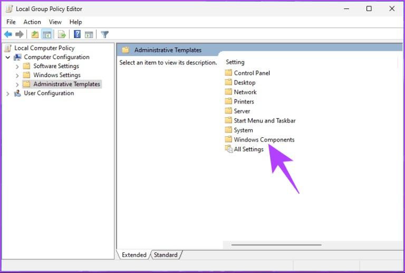
Task: Select Windows Components text in list
Action: (264, 139)
